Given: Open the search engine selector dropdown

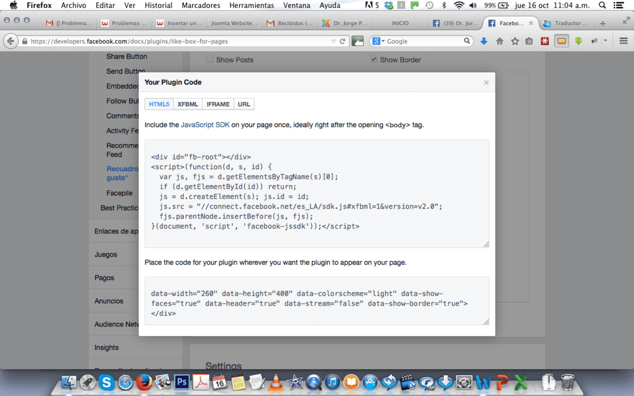Looking at the screenshot, I should [379, 41].
